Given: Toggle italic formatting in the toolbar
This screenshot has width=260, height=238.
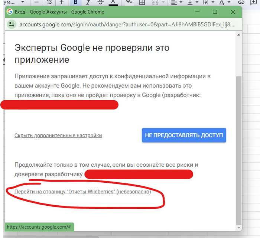Looking at the screenshot, I should [88, 3].
